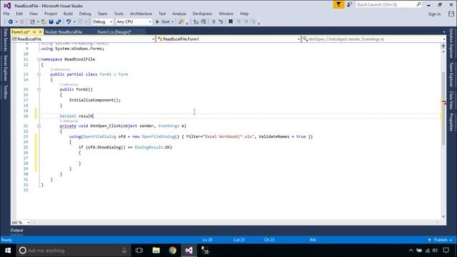The image size is (457, 257).
Task: Undo the last edit via toolbar icon
Action: 69,22
